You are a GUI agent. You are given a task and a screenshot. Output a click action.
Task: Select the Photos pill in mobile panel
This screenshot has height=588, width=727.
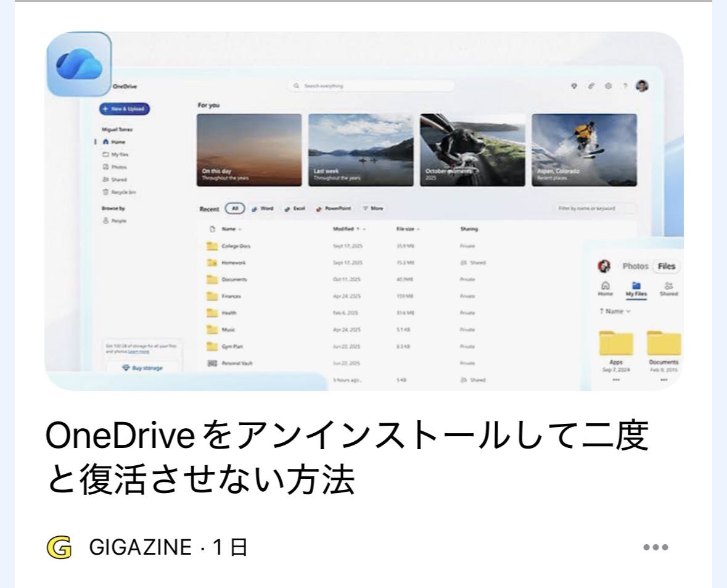click(634, 267)
